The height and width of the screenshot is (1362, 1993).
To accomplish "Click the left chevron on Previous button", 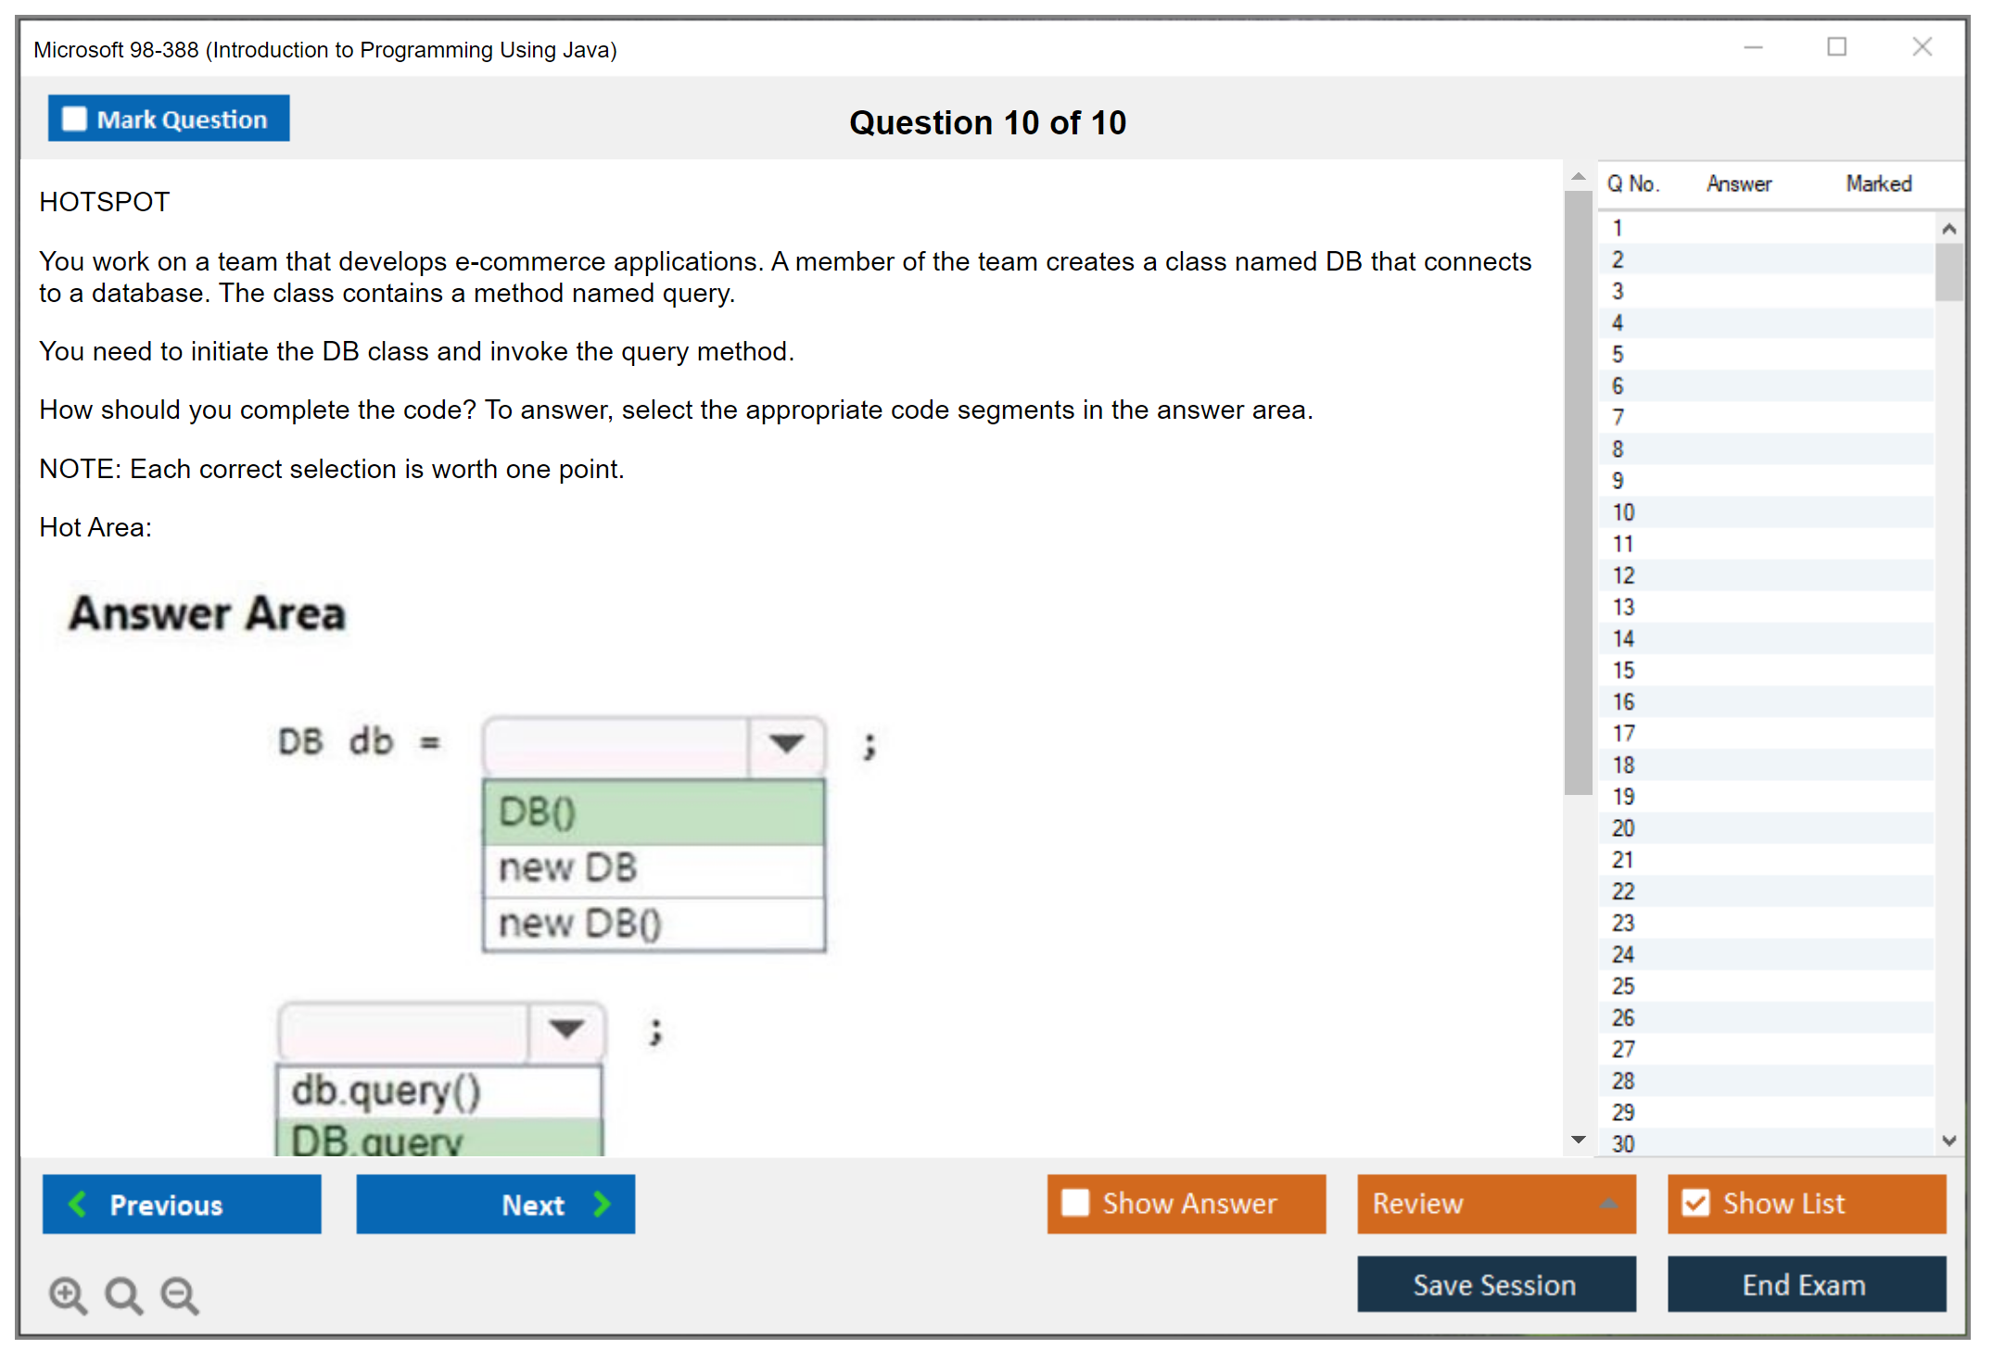I will click(x=78, y=1204).
